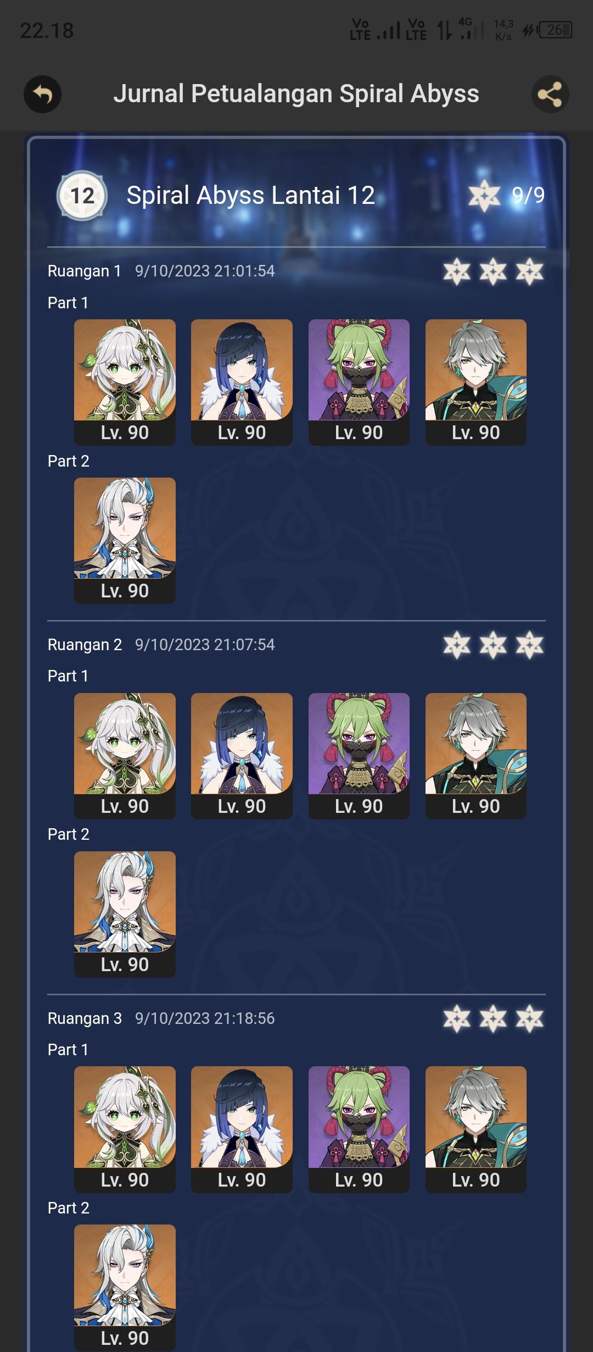The height and width of the screenshot is (1352, 593).
Task: Tap the battery indicator in status bar
Action: pos(555,30)
